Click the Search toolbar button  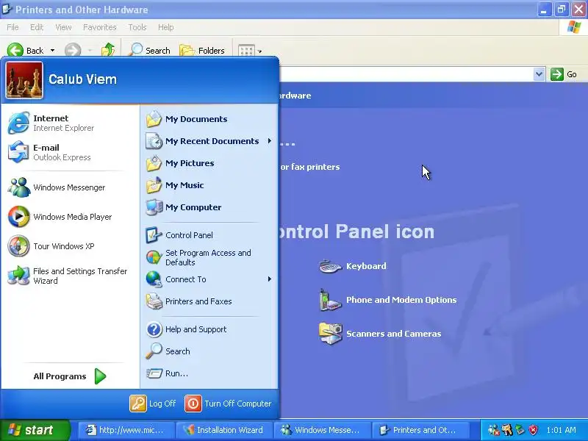[149, 50]
